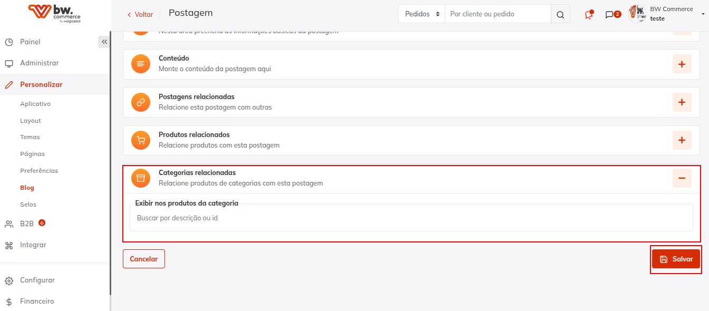709x311 pixels.
Task: Click the notification bell icon
Action: tap(589, 15)
